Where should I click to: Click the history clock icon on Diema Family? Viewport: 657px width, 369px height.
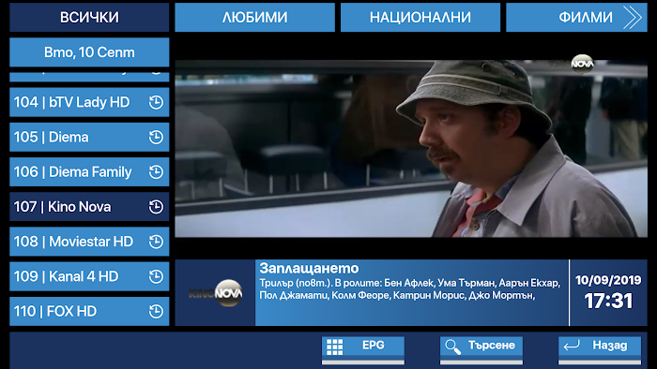tap(156, 171)
